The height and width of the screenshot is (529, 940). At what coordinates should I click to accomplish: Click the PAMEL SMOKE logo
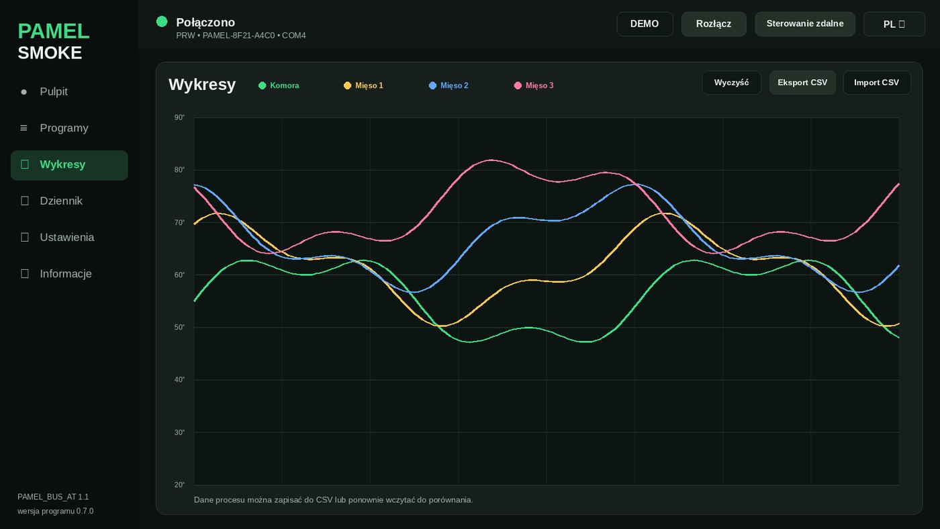[54, 42]
